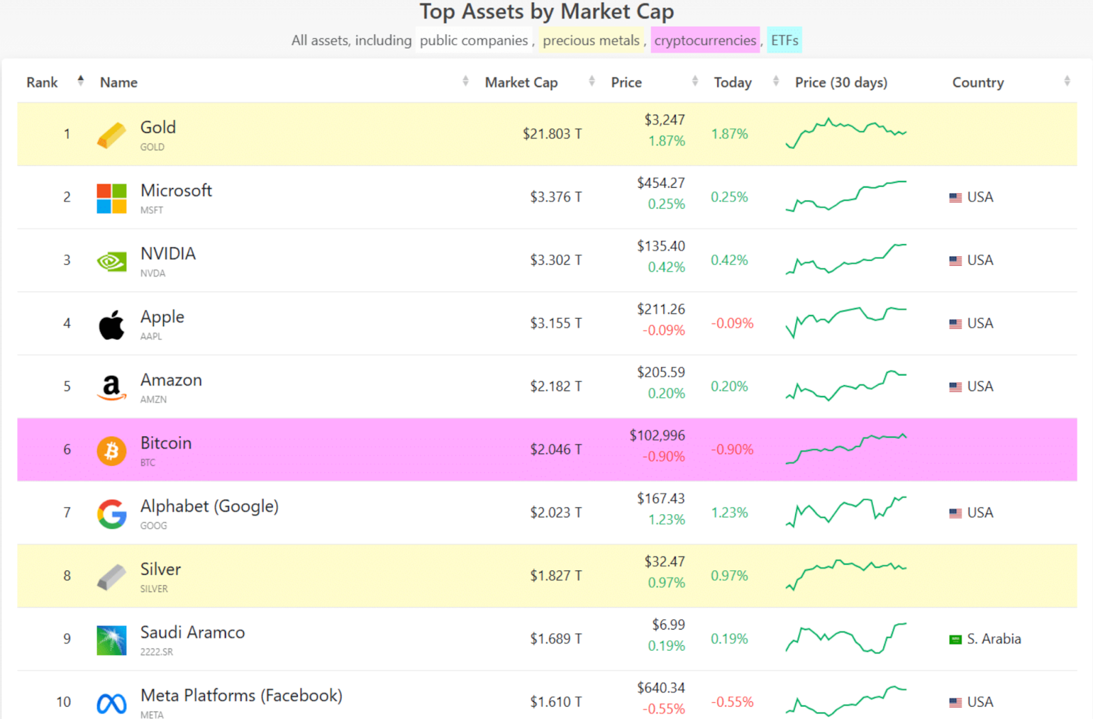Filter by precious metals tag
1093x719 pixels.
[x=592, y=40]
